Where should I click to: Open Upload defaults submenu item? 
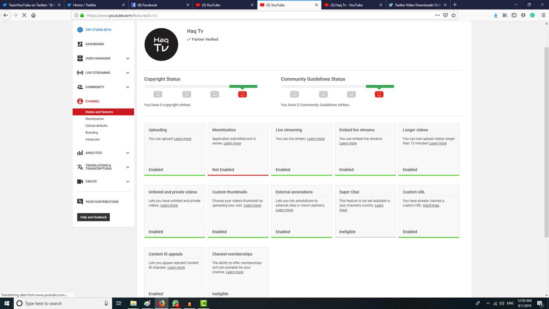click(97, 125)
